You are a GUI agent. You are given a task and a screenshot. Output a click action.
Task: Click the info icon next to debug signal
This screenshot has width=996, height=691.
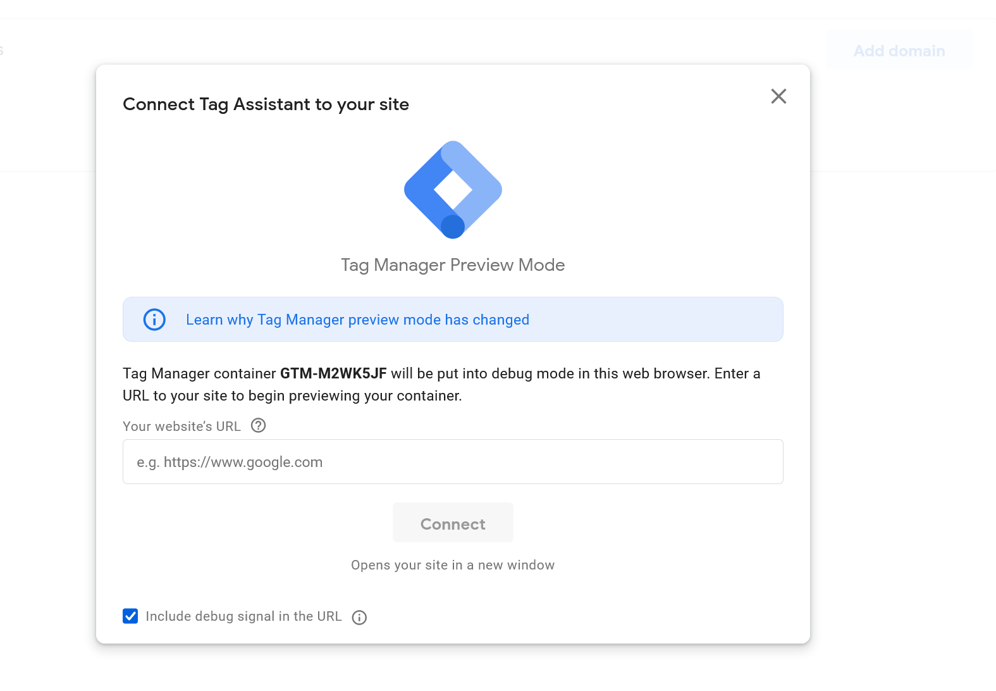pos(359,618)
